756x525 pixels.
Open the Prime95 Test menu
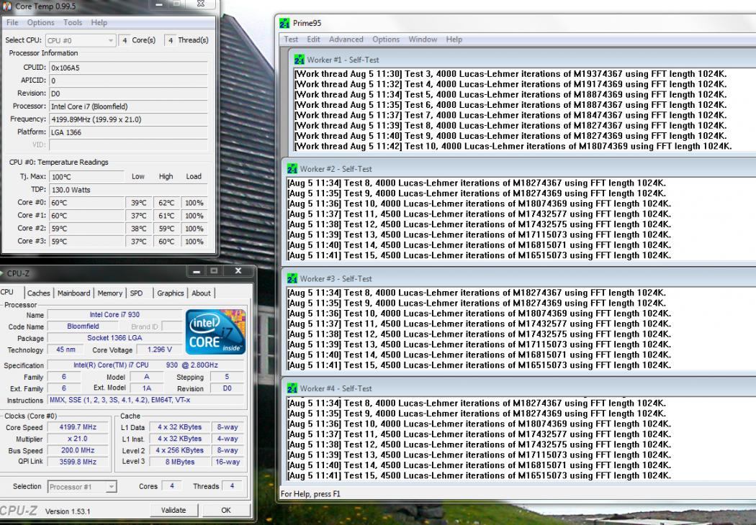(291, 40)
